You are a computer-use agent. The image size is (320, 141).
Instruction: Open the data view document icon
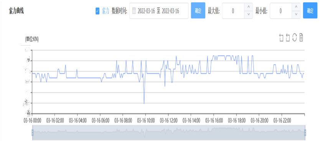click(x=301, y=38)
